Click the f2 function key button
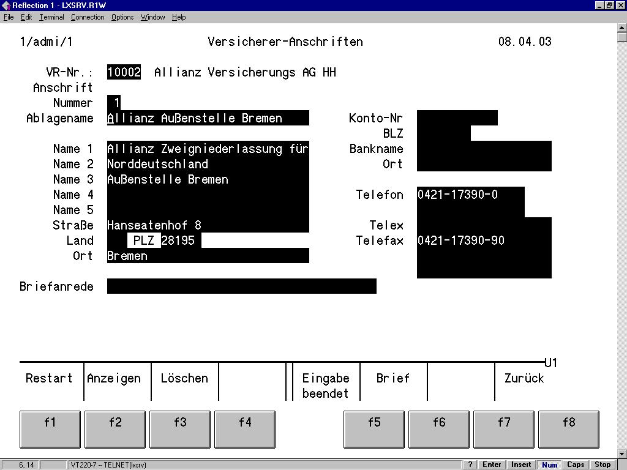 115,429
